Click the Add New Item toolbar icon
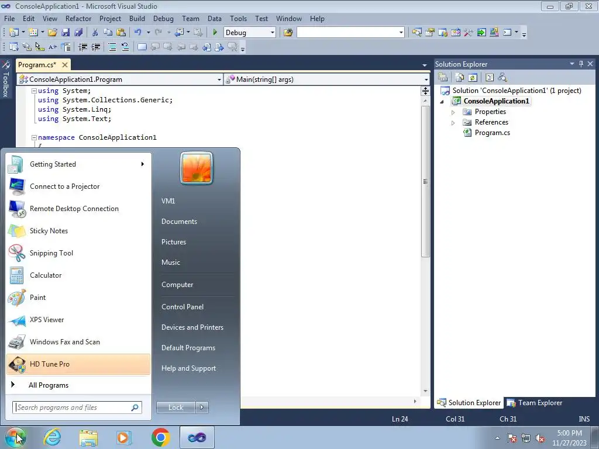Image resolution: width=599 pixels, height=449 pixels. [33, 33]
